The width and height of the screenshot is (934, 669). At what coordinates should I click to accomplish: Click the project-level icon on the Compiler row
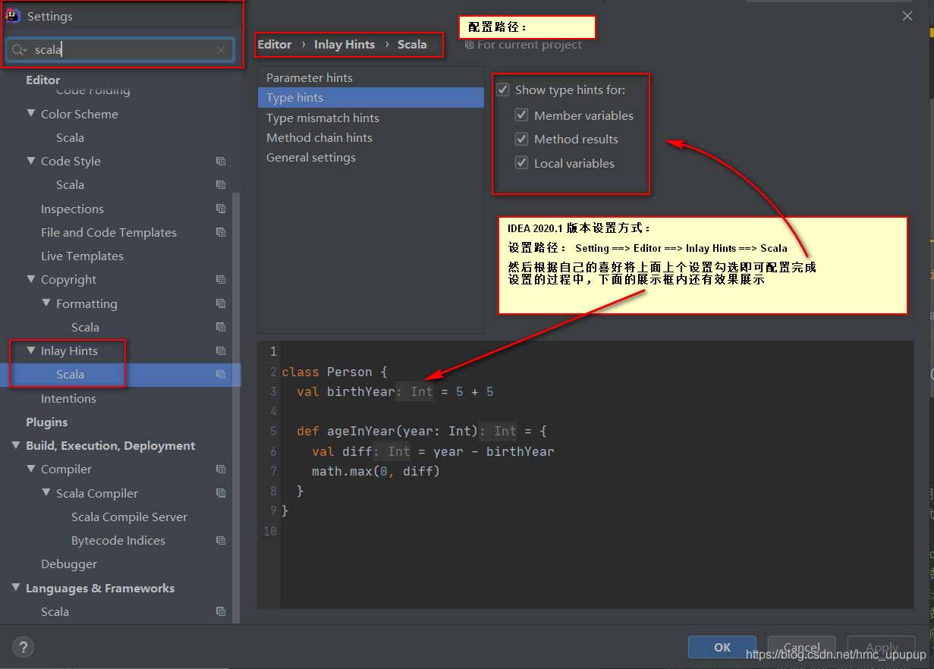point(221,469)
